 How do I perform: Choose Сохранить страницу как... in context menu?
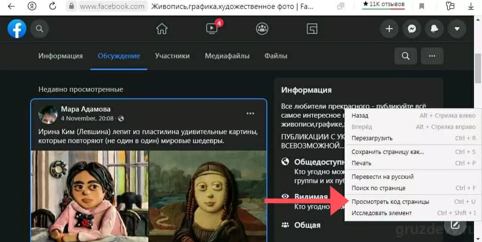point(413,152)
